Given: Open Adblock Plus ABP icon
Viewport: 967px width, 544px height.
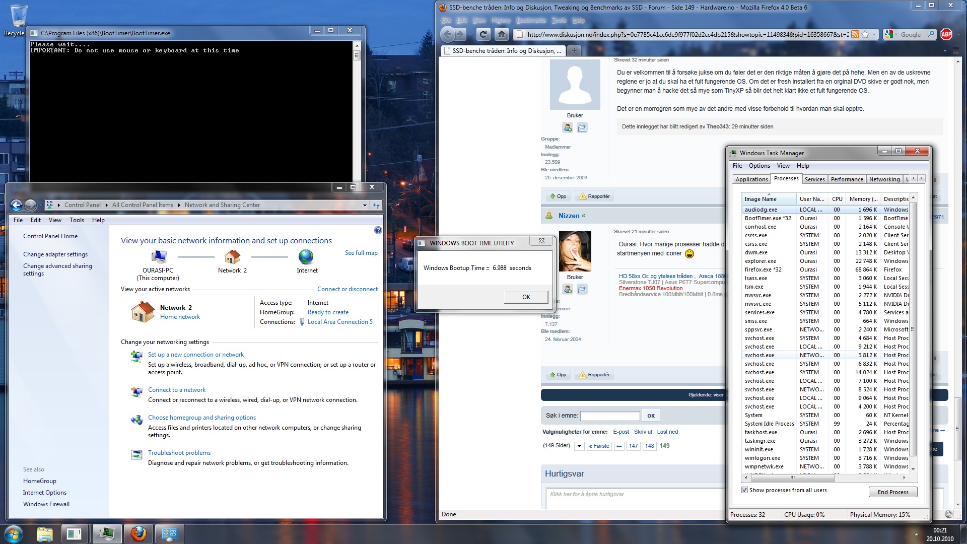Looking at the screenshot, I should pyautogui.click(x=946, y=35).
